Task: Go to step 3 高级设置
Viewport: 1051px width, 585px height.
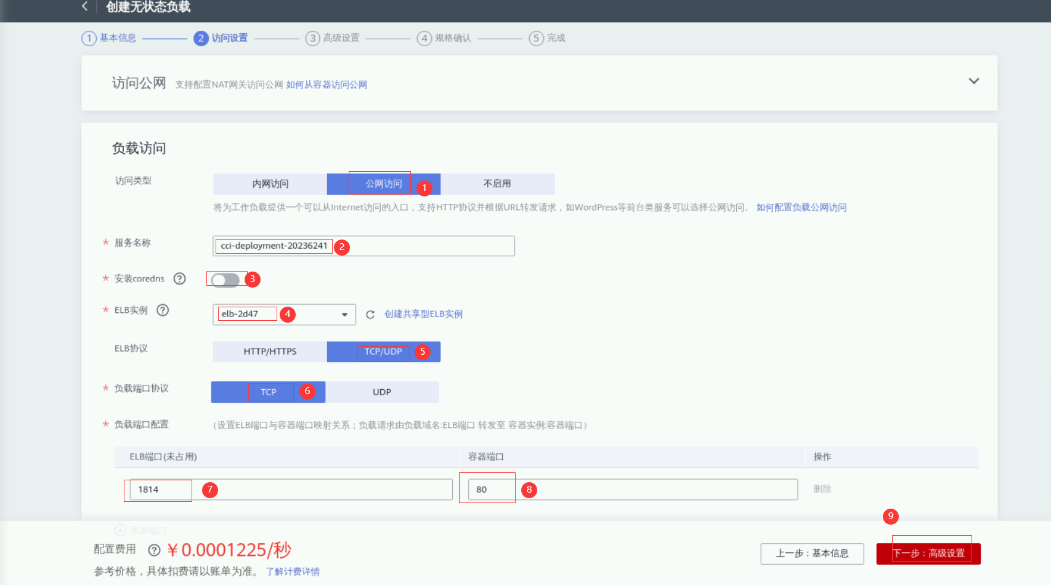Action: 333,38
